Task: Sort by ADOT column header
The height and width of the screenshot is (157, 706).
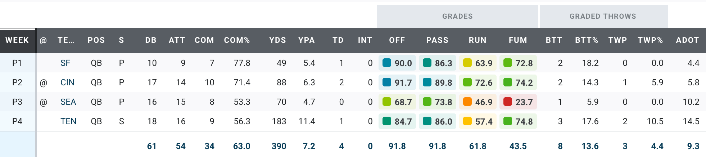Action: (x=687, y=40)
